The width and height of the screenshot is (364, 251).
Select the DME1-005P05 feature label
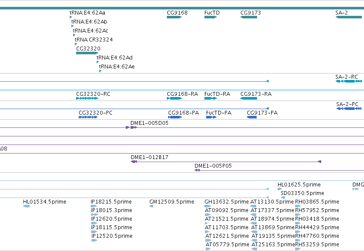pos(213,166)
